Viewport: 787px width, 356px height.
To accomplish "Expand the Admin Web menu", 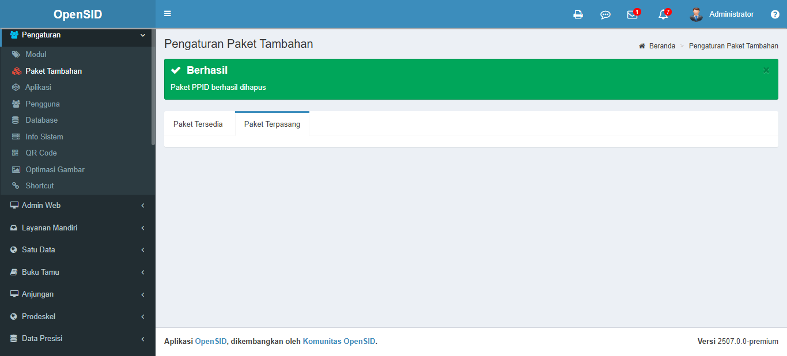I will point(78,206).
